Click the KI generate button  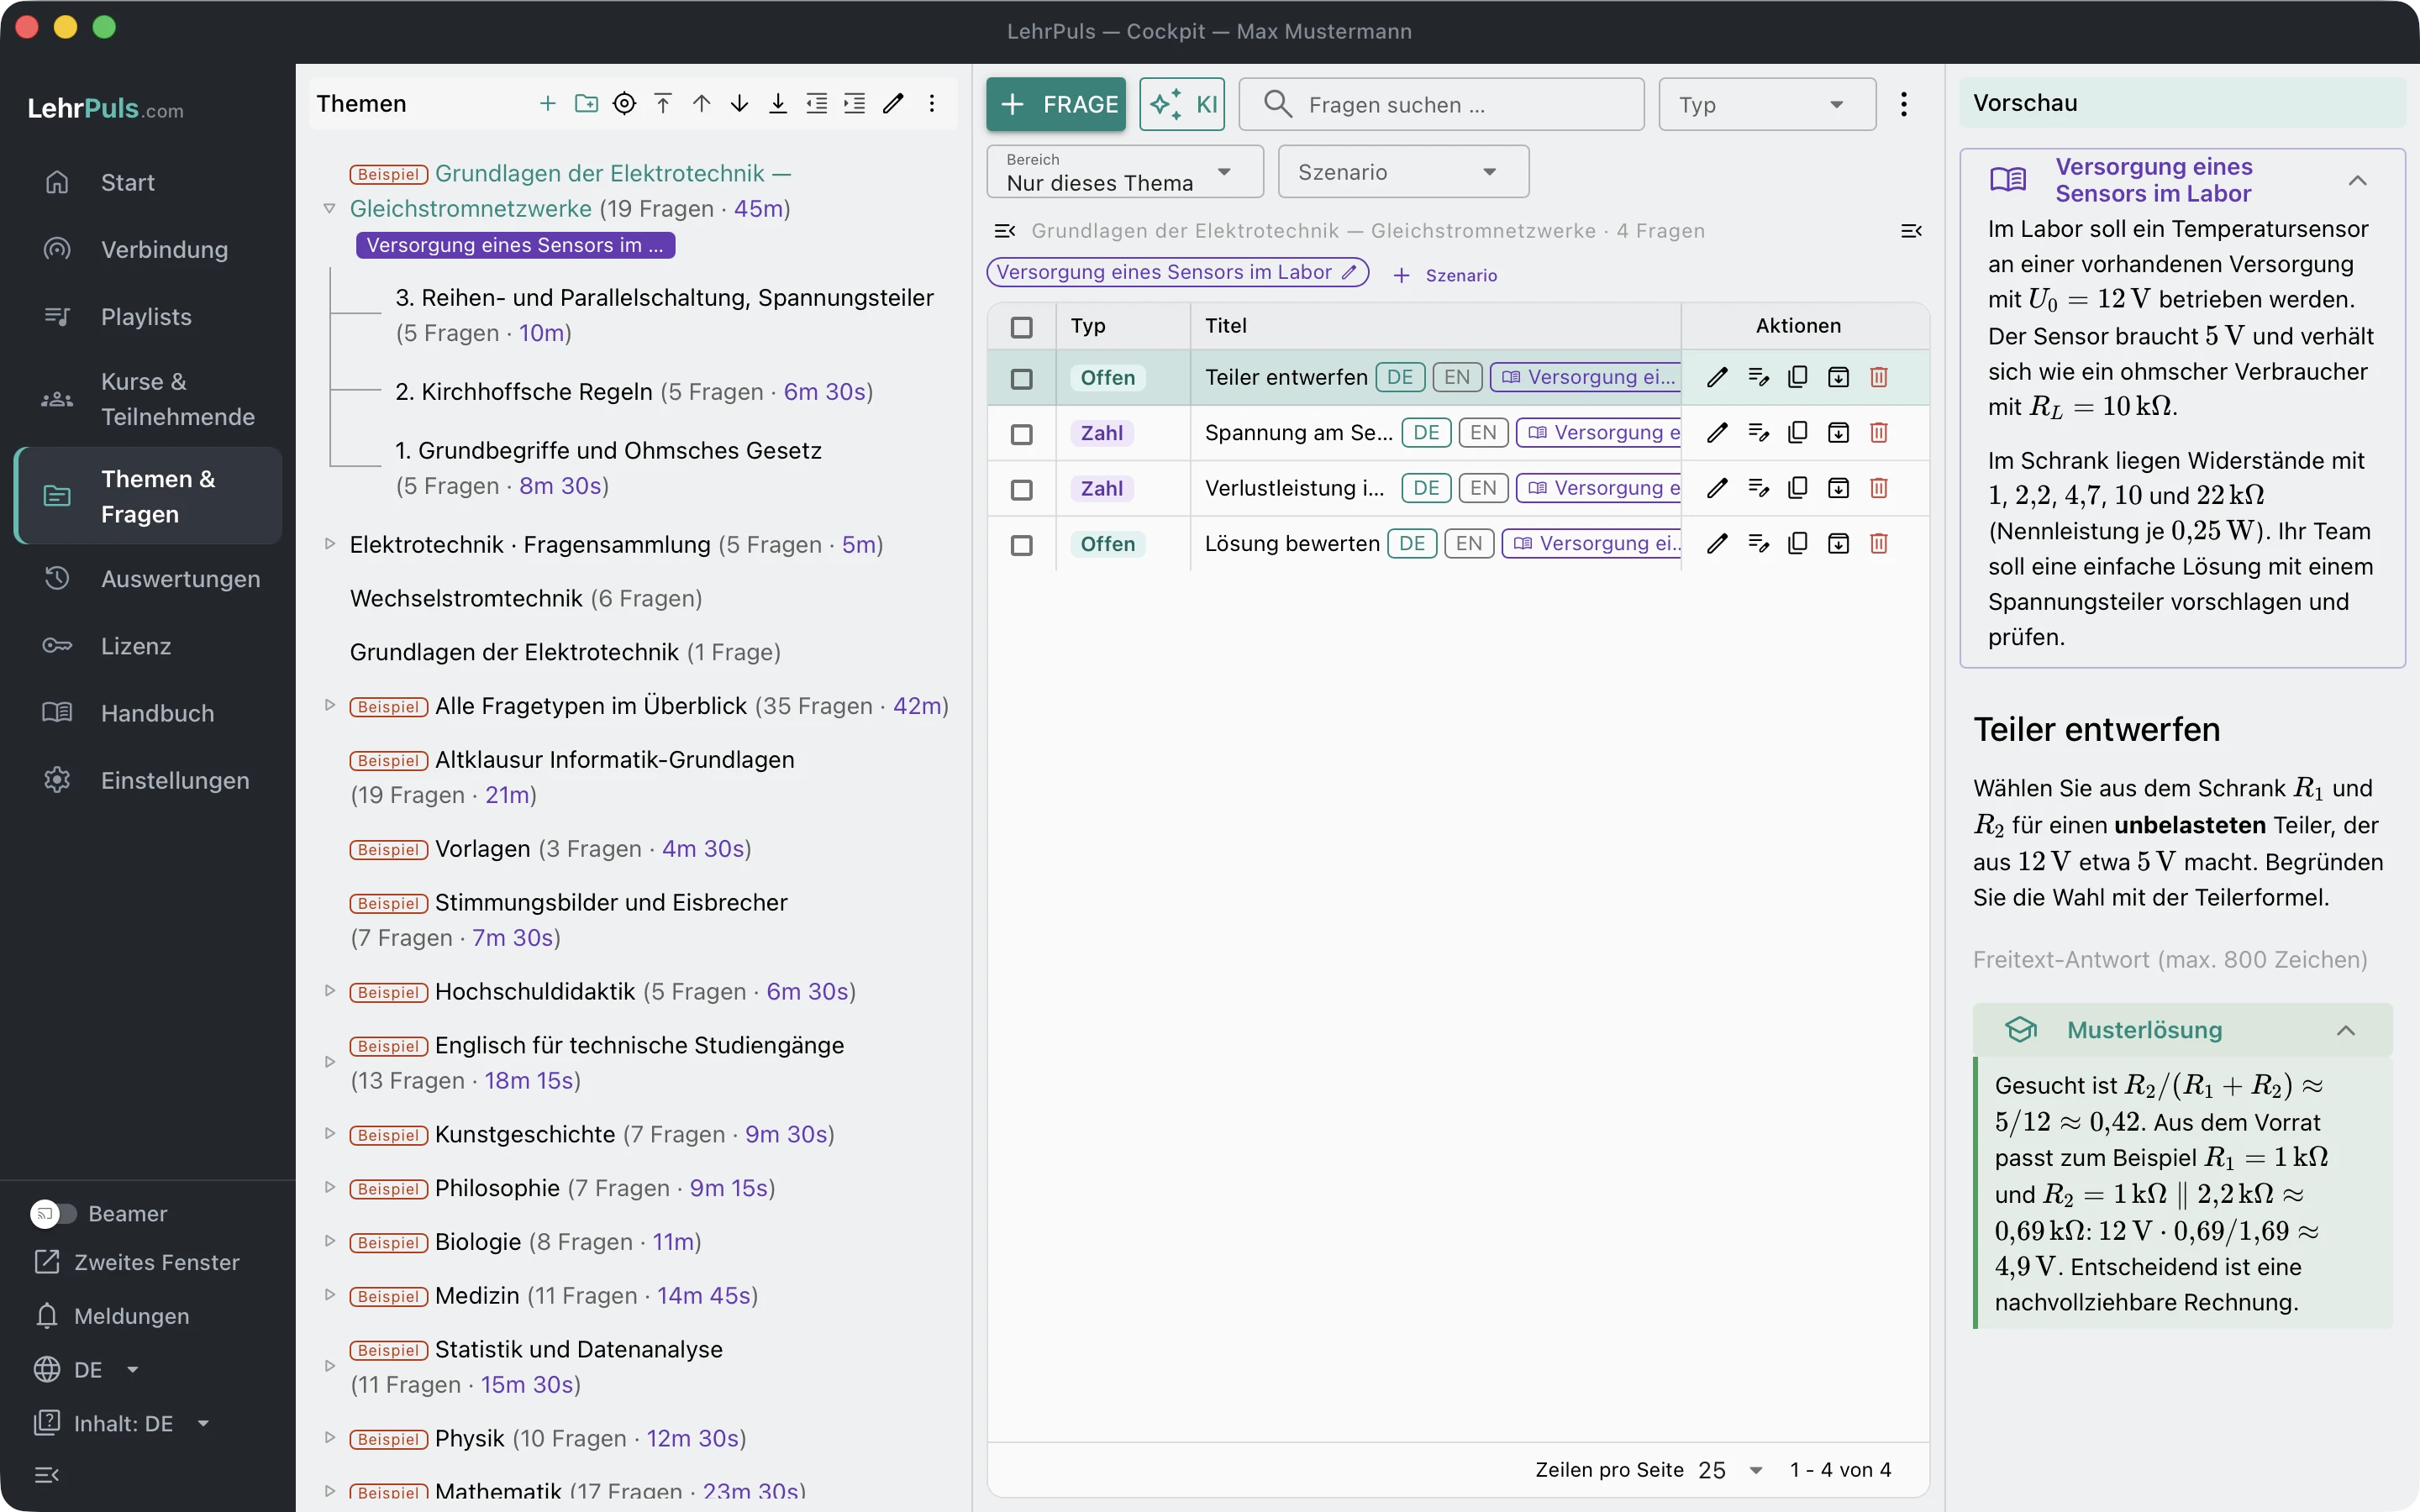[1182, 104]
